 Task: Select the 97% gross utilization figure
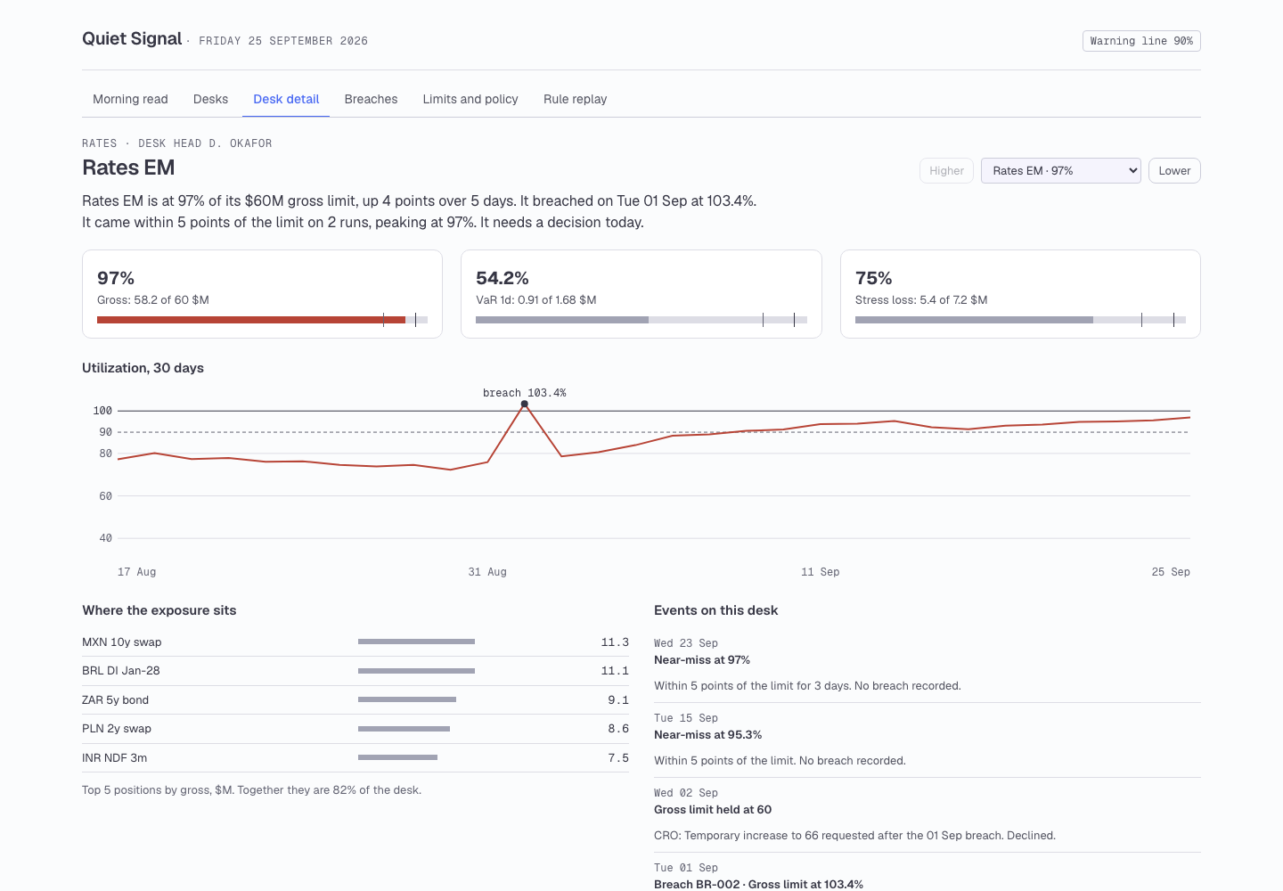click(116, 278)
